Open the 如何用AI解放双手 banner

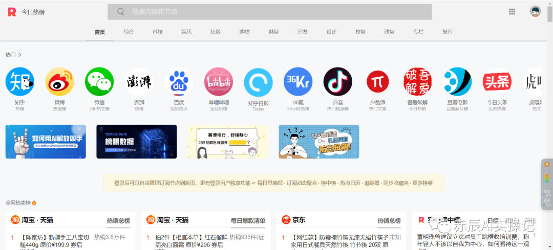click(46, 142)
